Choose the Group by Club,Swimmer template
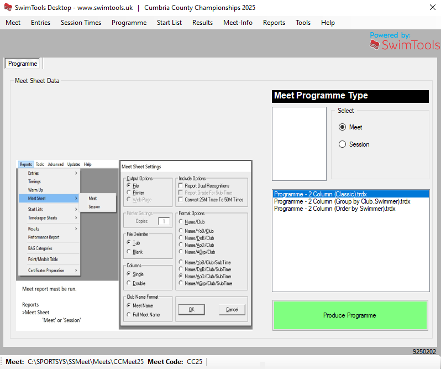The image size is (441, 369). coord(342,201)
